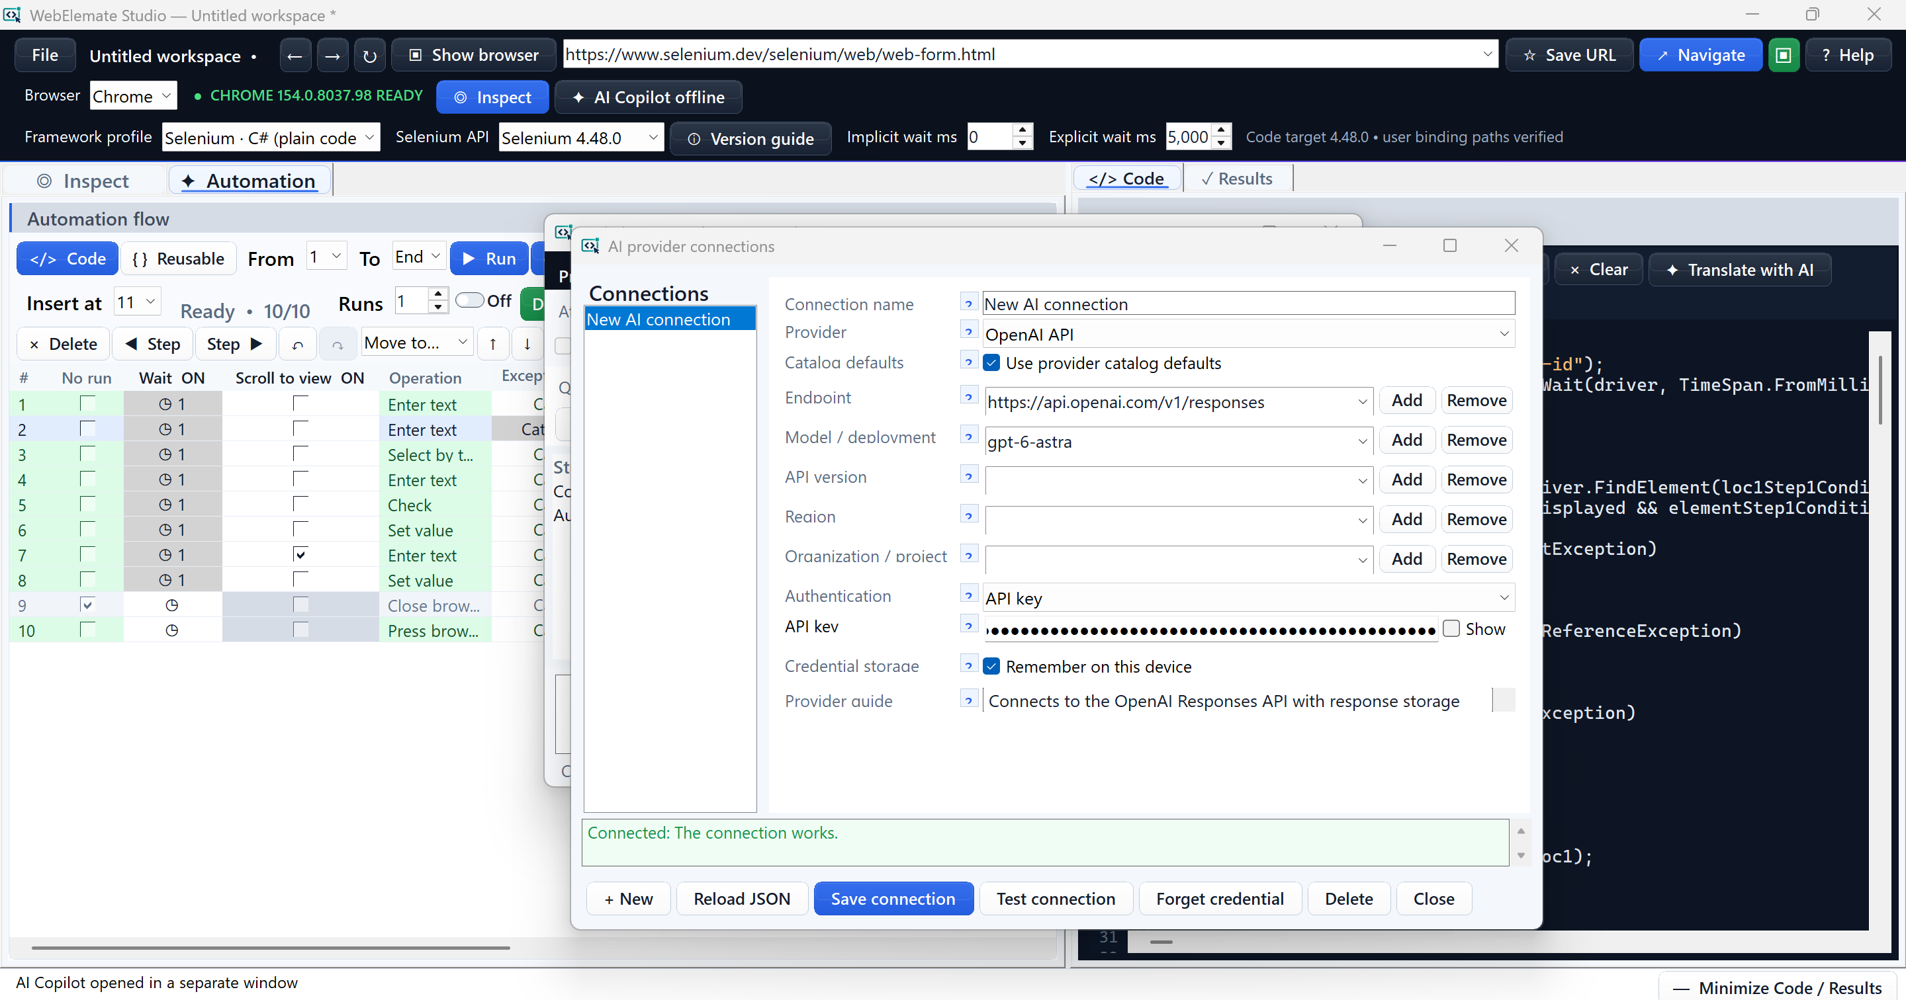Uncheck Scroll to view for row 7
This screenshot has height=1000, width=1906.
[300, 555]
